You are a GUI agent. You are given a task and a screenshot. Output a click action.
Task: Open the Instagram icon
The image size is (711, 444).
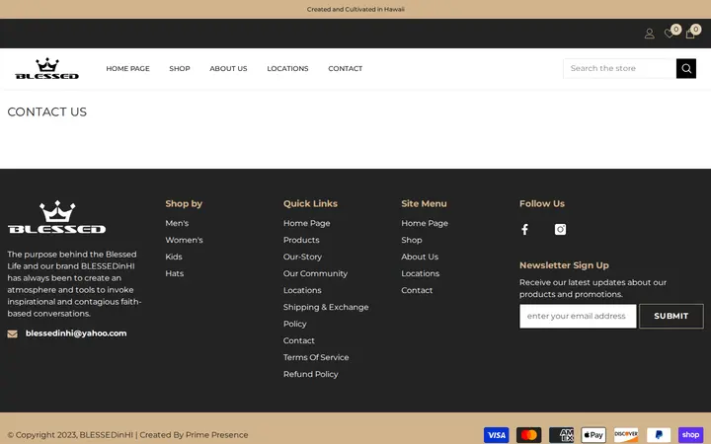(x=561, y=229)
